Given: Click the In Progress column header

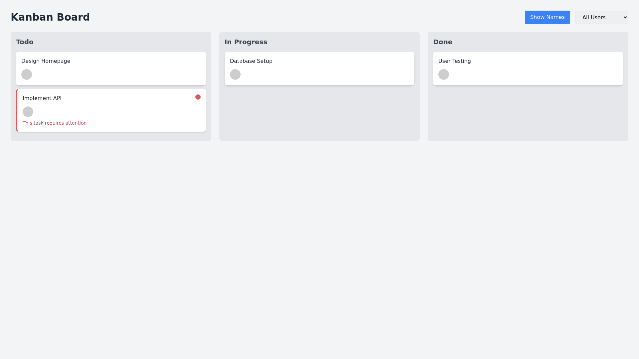Looking at the screenshot, I should [x=246, y=42].
